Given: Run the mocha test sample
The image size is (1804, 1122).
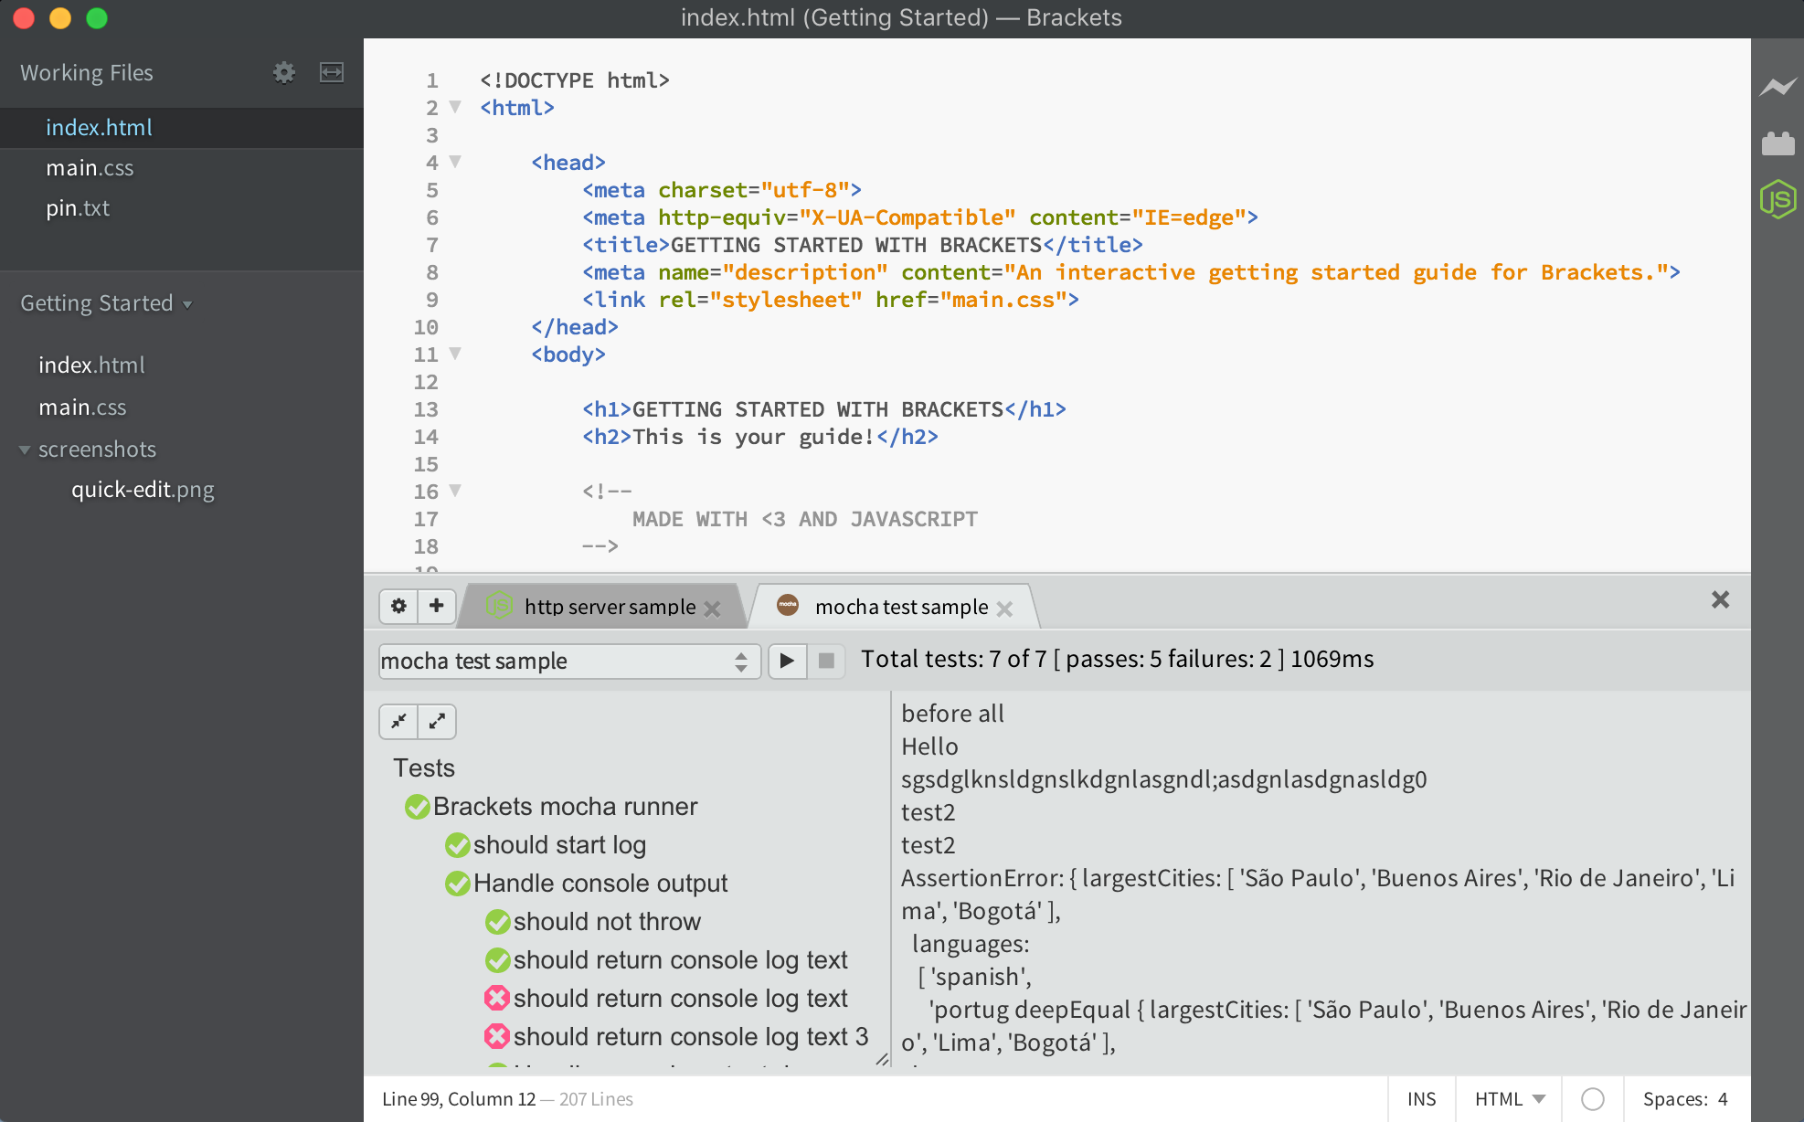Looking at the screenshot, I should tap(787, 661).
